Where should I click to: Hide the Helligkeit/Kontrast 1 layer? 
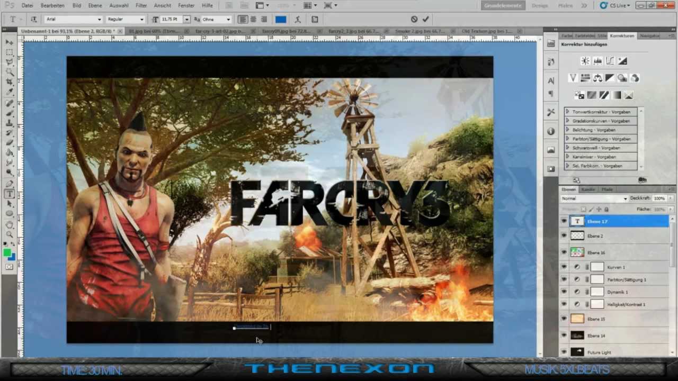[564, 304]
